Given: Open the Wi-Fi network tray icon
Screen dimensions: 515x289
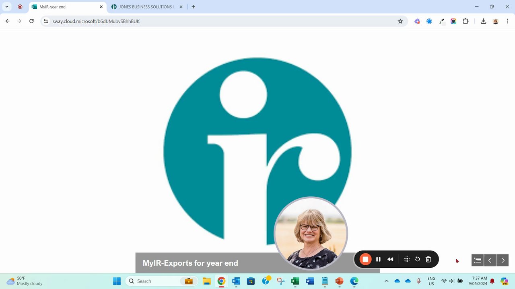Looking at the screenshot, I should point(444,281).
